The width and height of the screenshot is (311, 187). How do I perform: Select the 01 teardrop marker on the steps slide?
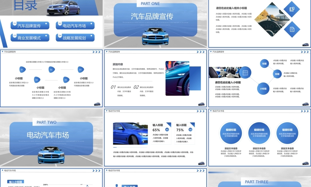[22, 70]
